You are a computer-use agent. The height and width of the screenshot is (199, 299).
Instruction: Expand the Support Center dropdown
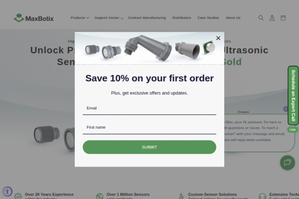(x=109, y=18)
